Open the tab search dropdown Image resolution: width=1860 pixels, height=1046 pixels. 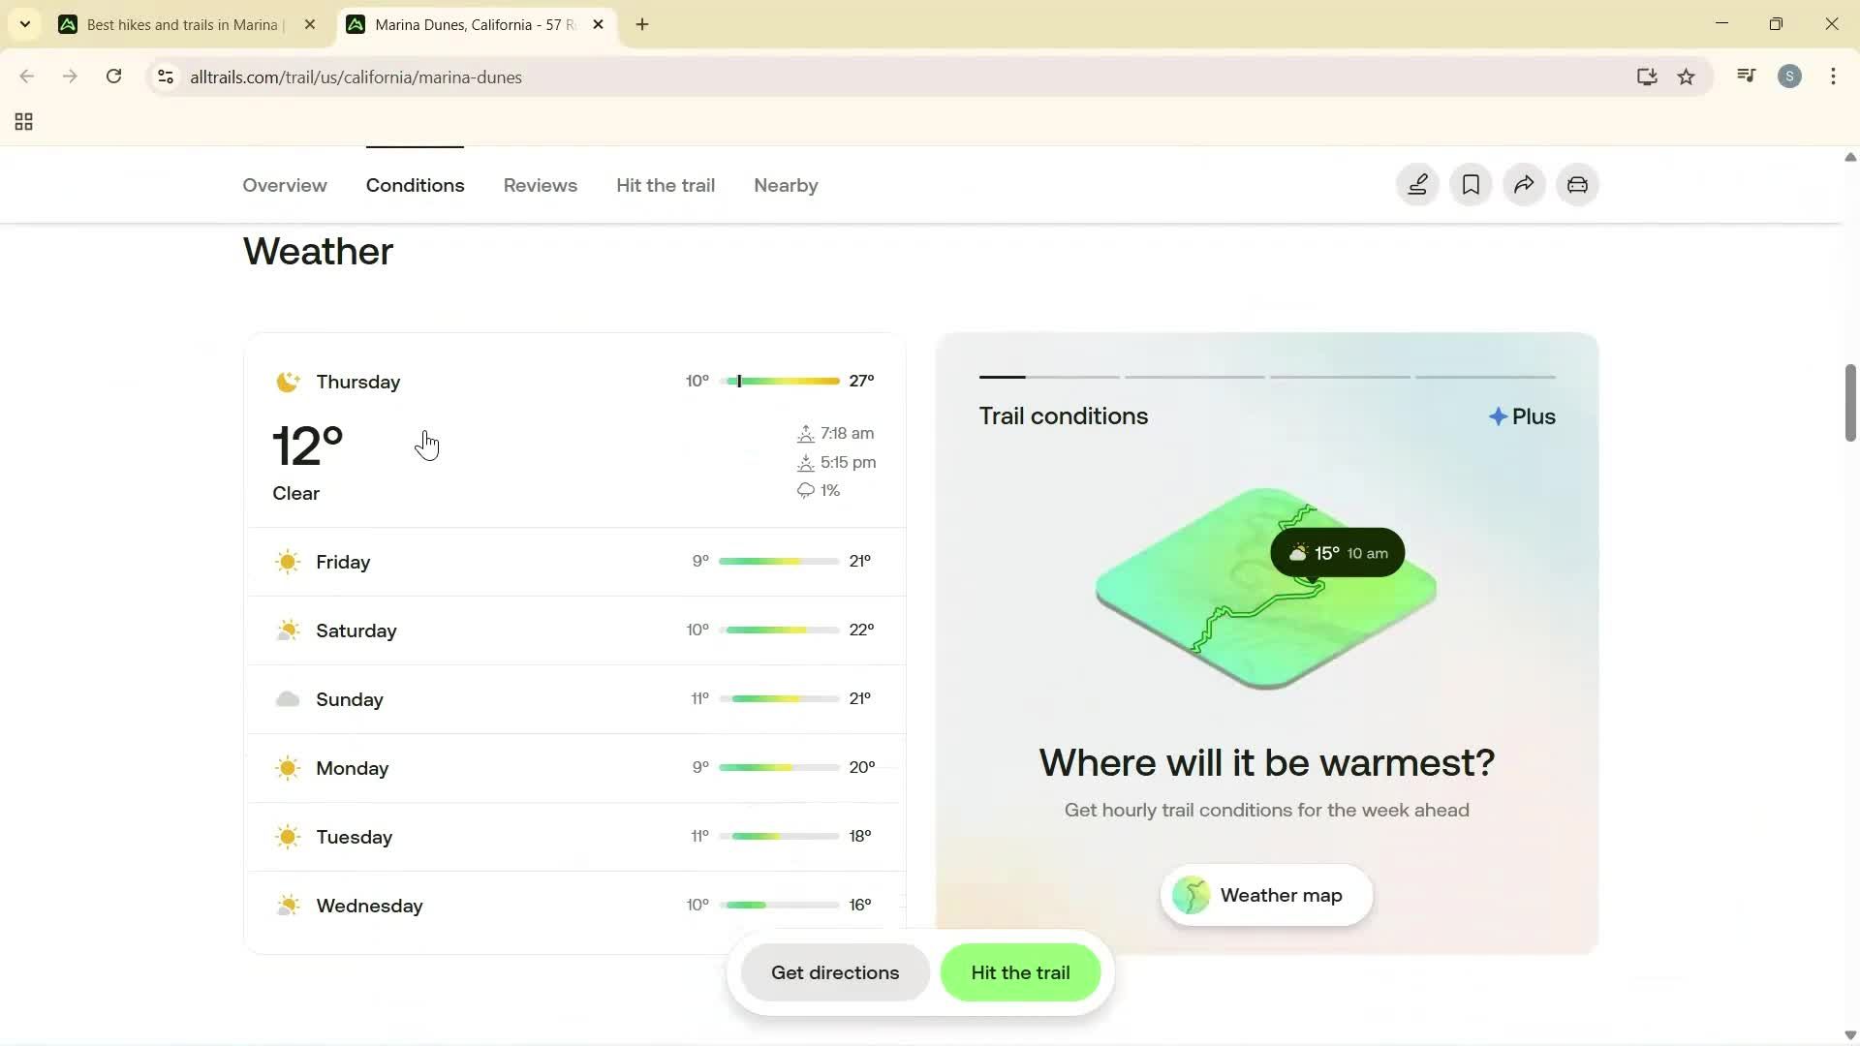25,24
